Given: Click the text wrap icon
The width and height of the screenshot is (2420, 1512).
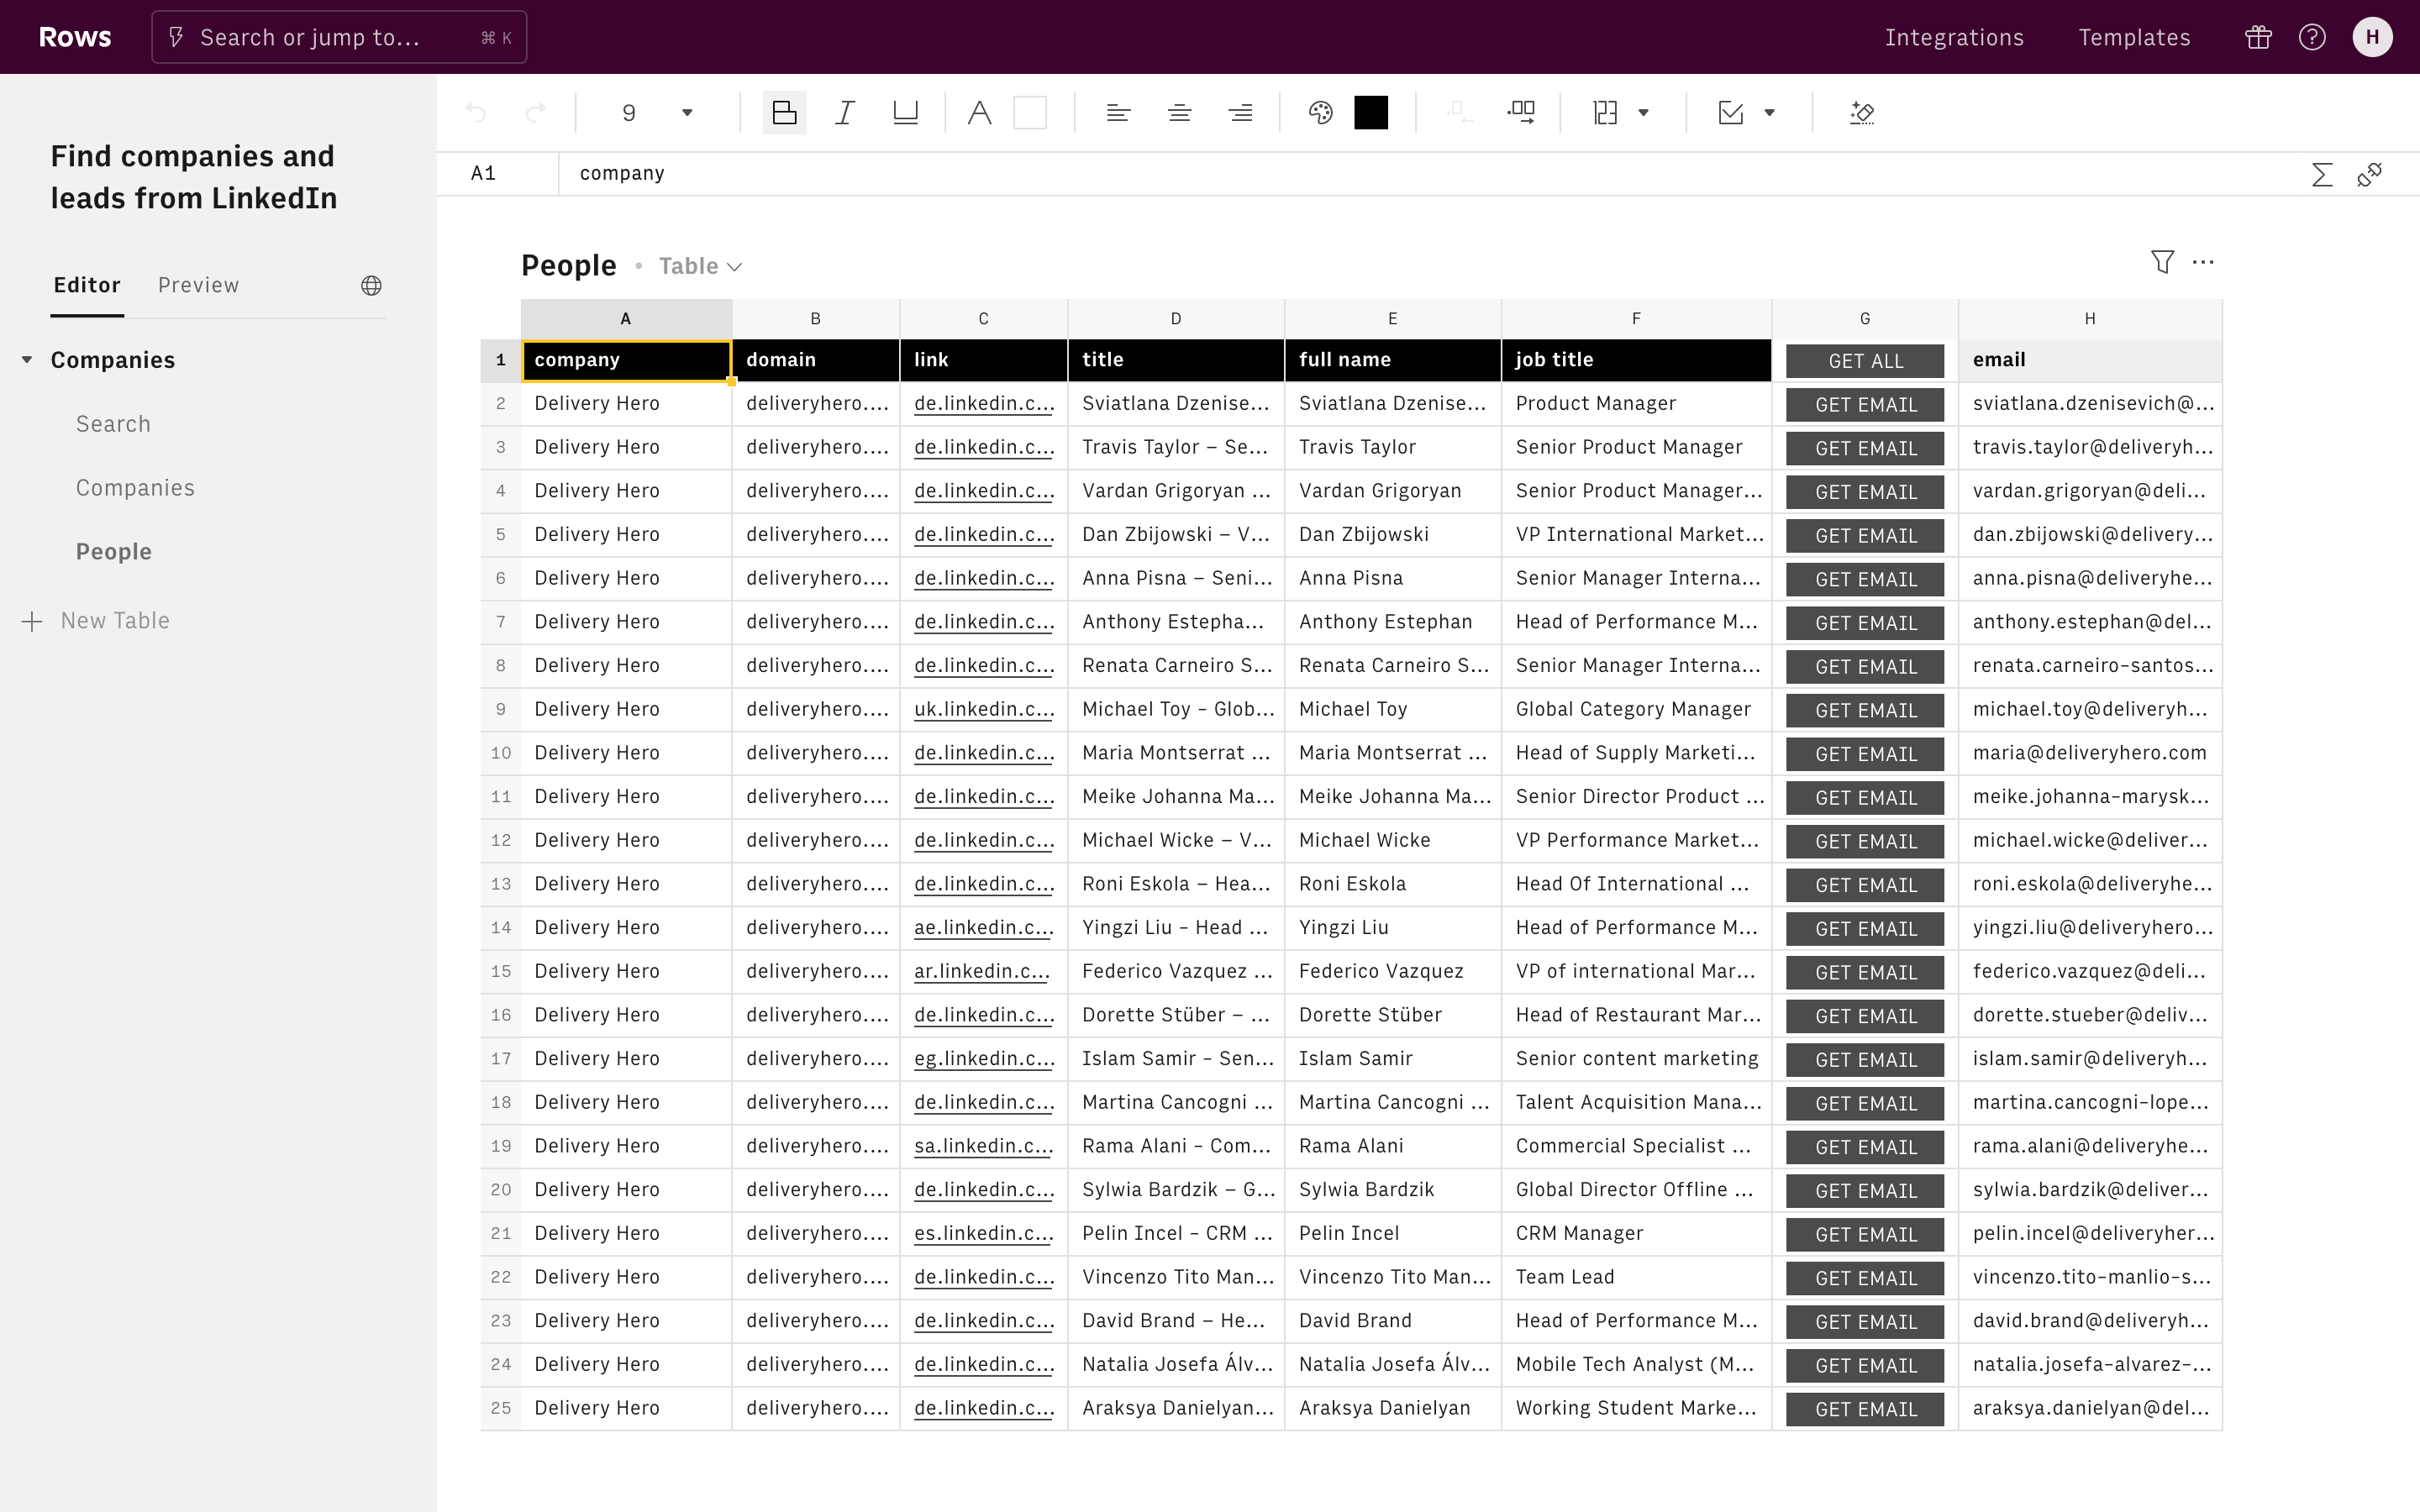Looking at the screenshot, I should click(x=1521, y=113).
